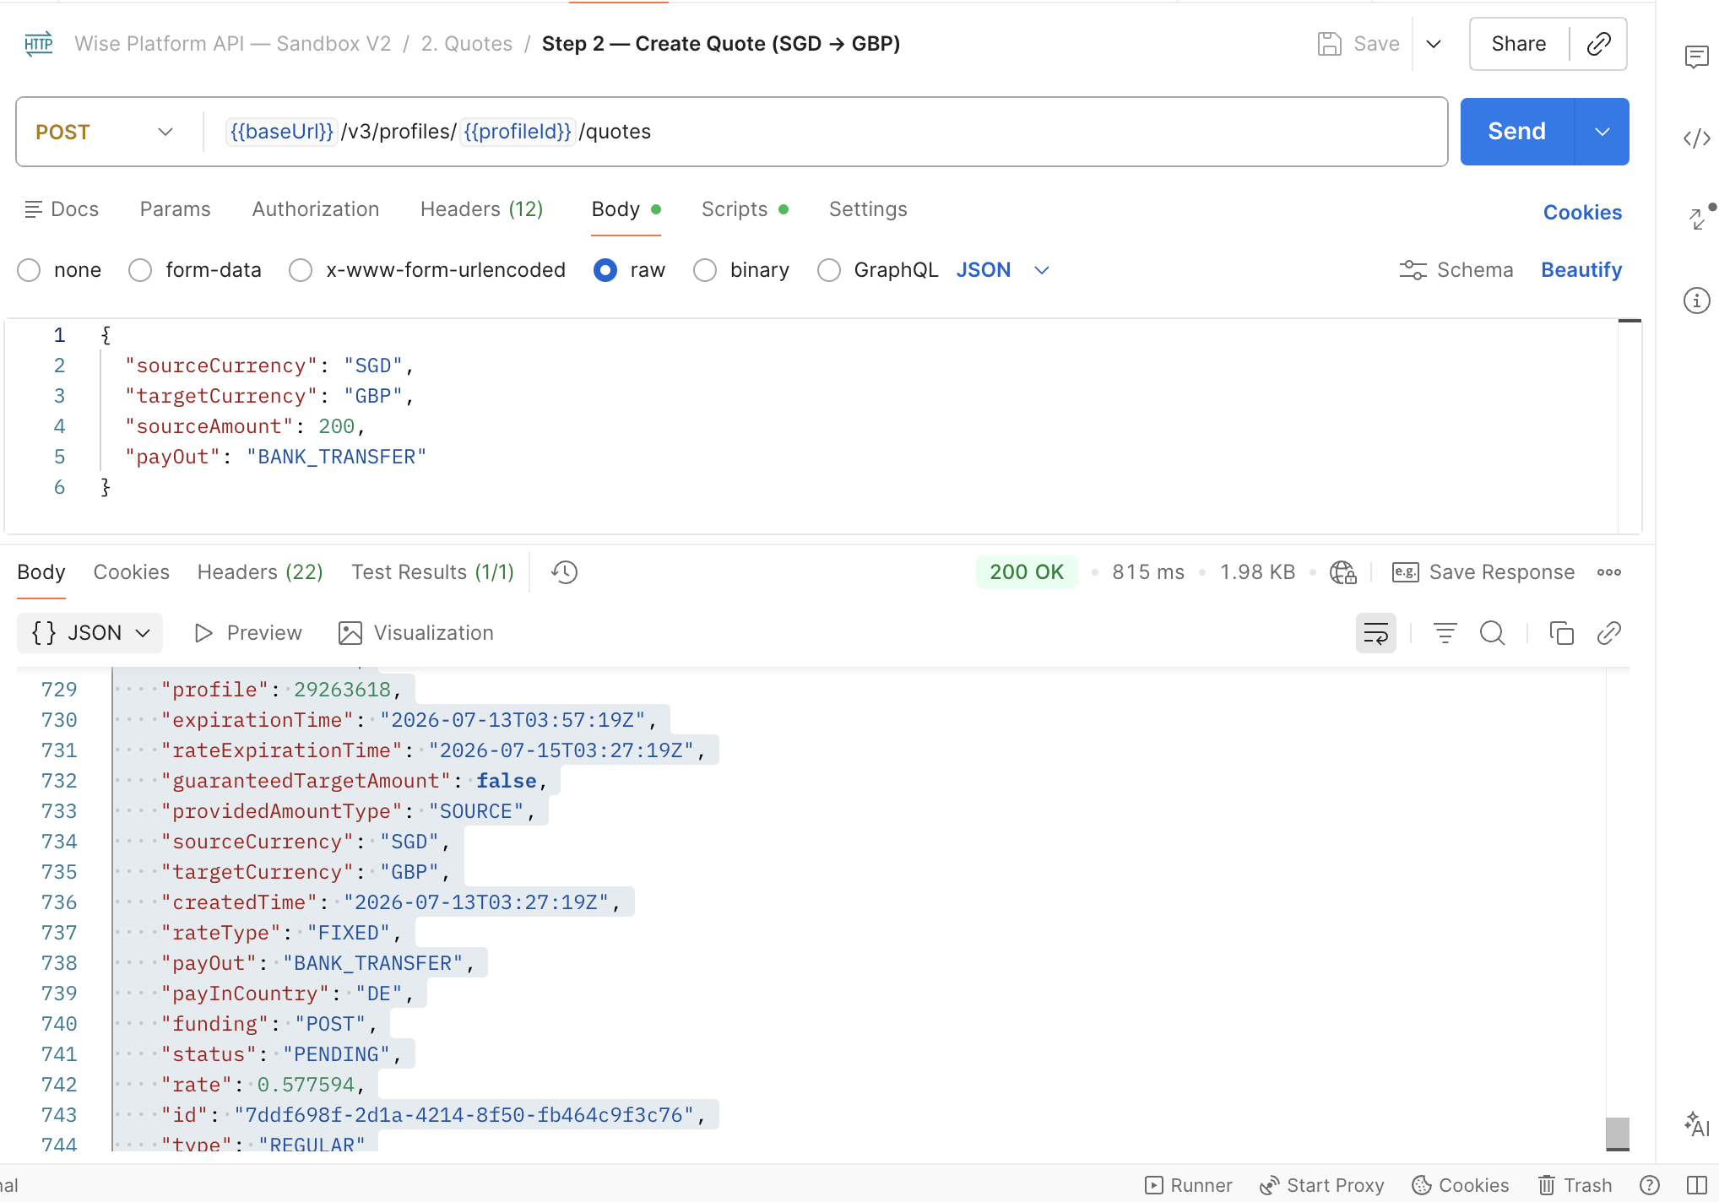Screen dimensions: 1719x1202
Task: Switch to response Preview view
Action: coord(248,633)
